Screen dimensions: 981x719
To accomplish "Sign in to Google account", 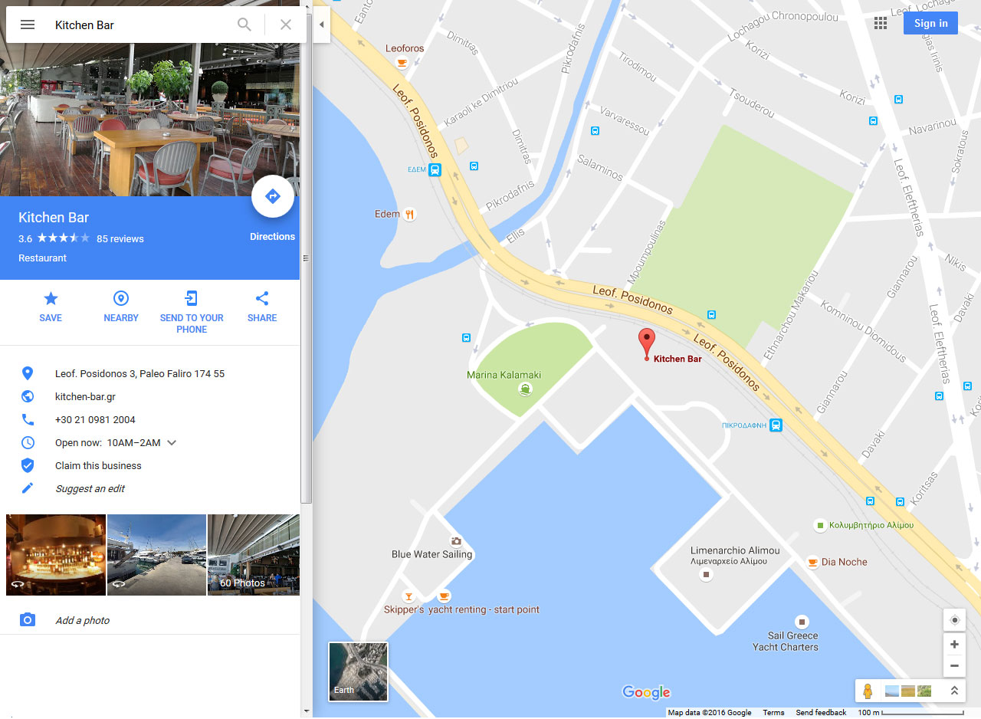I will [x=930, y=23].
